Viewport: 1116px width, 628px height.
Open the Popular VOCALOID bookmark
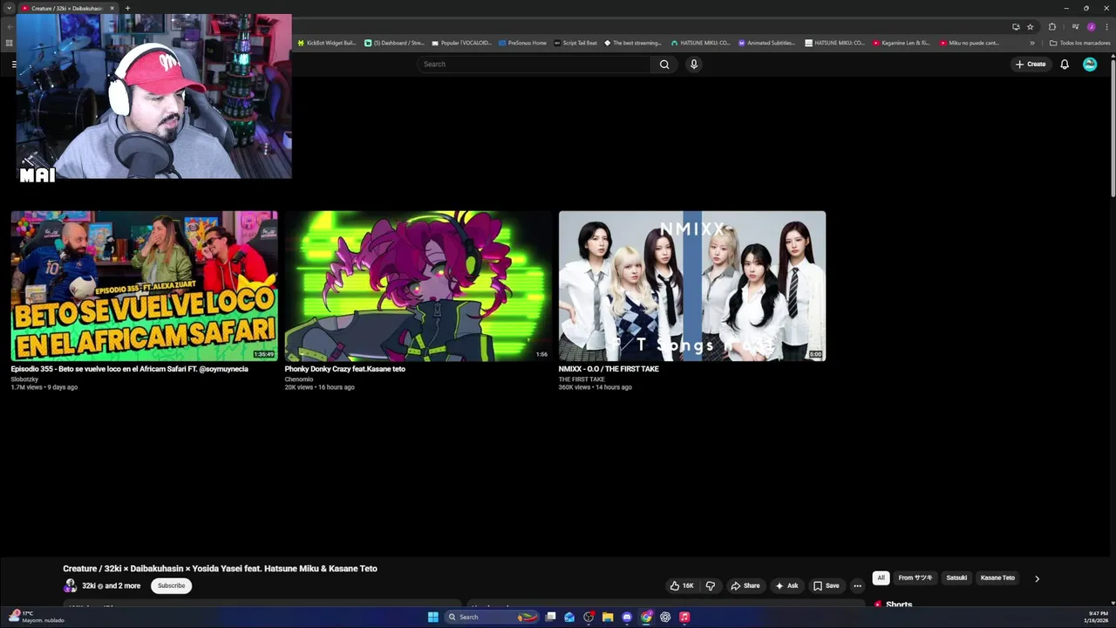click(x=462, y=43)
